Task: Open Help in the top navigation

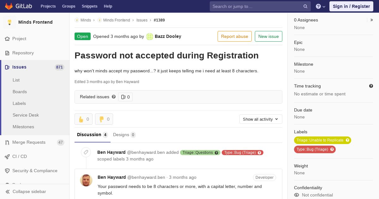Action: [108, 6]
